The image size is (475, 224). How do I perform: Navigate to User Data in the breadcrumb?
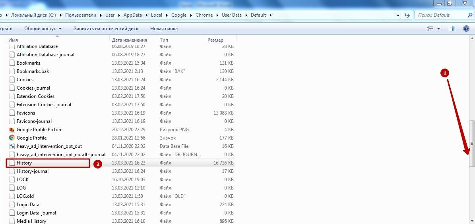[x=231, y=15]
